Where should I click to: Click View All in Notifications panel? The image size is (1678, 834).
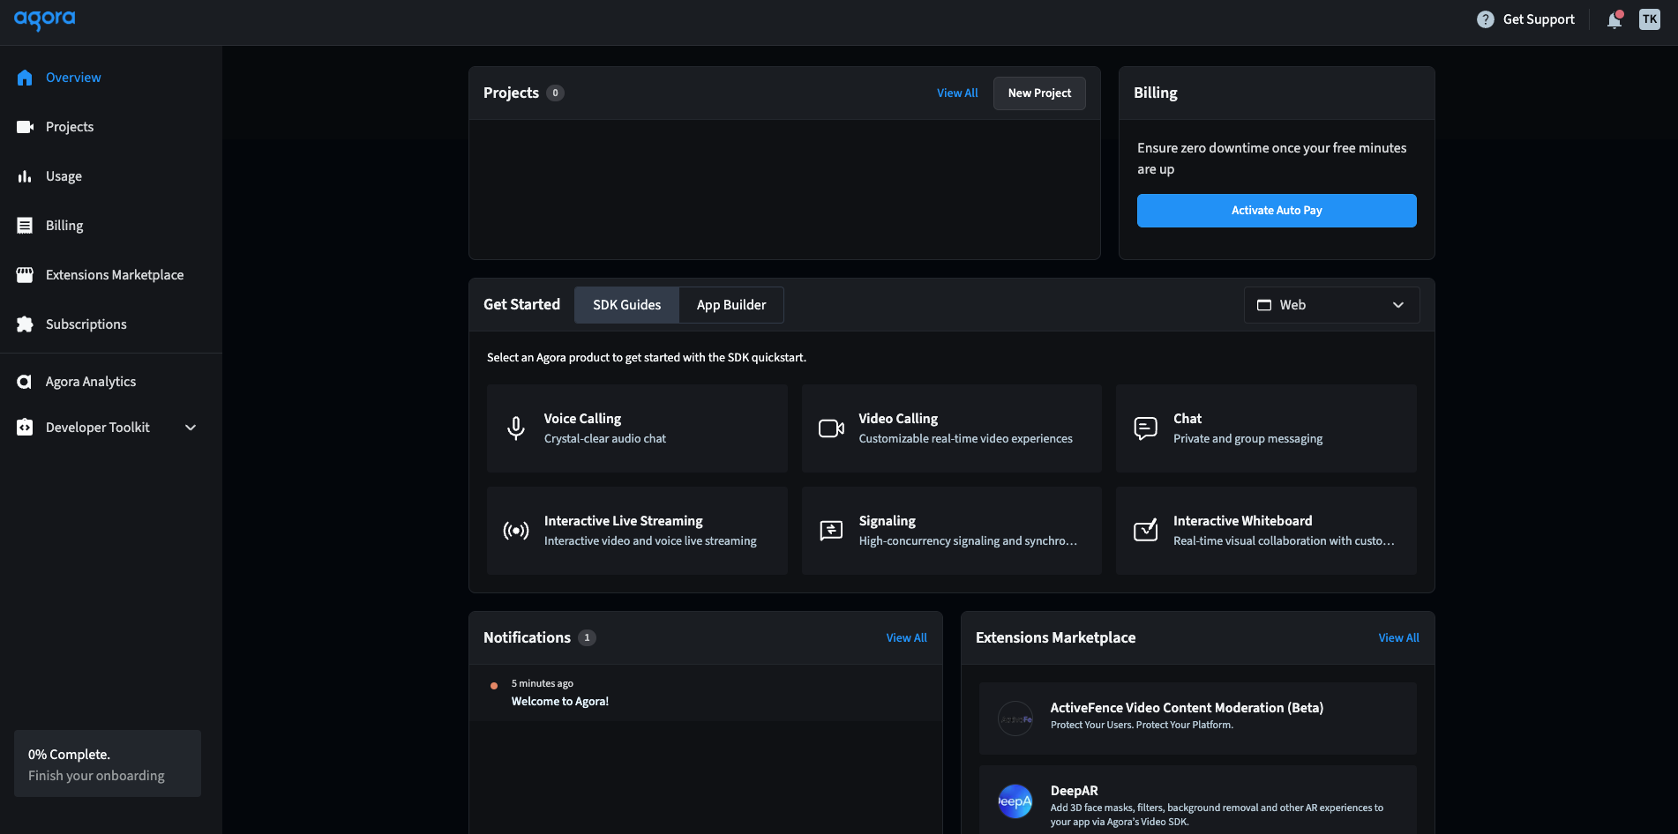point(907,638)
